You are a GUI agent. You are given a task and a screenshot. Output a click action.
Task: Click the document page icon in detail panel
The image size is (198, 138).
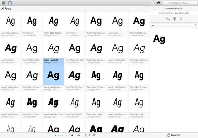180,19
